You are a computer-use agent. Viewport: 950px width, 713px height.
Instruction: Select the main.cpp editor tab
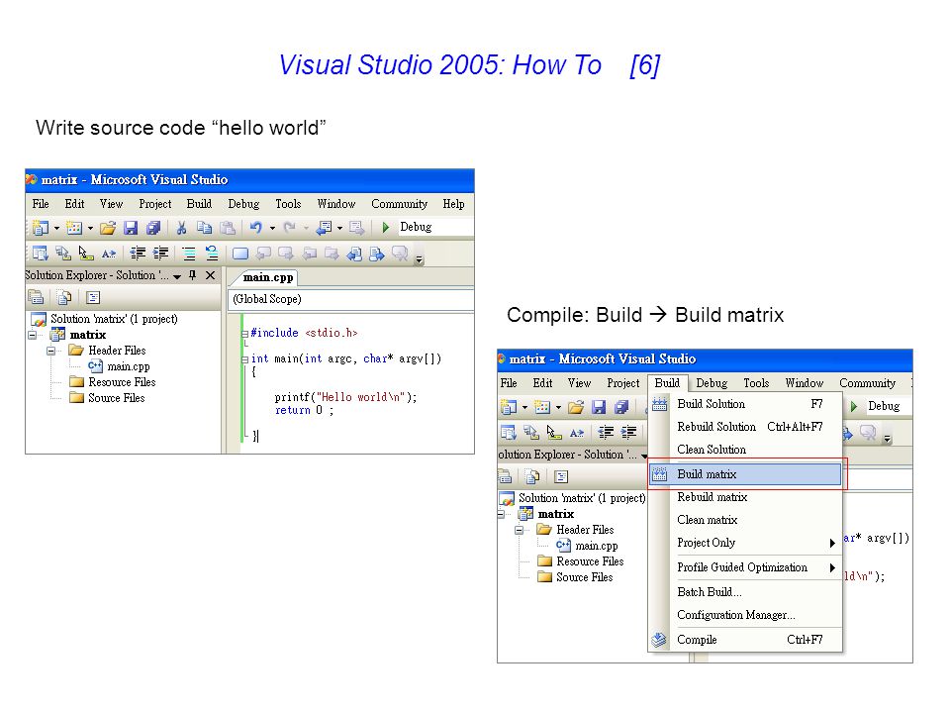pos(268,277)
